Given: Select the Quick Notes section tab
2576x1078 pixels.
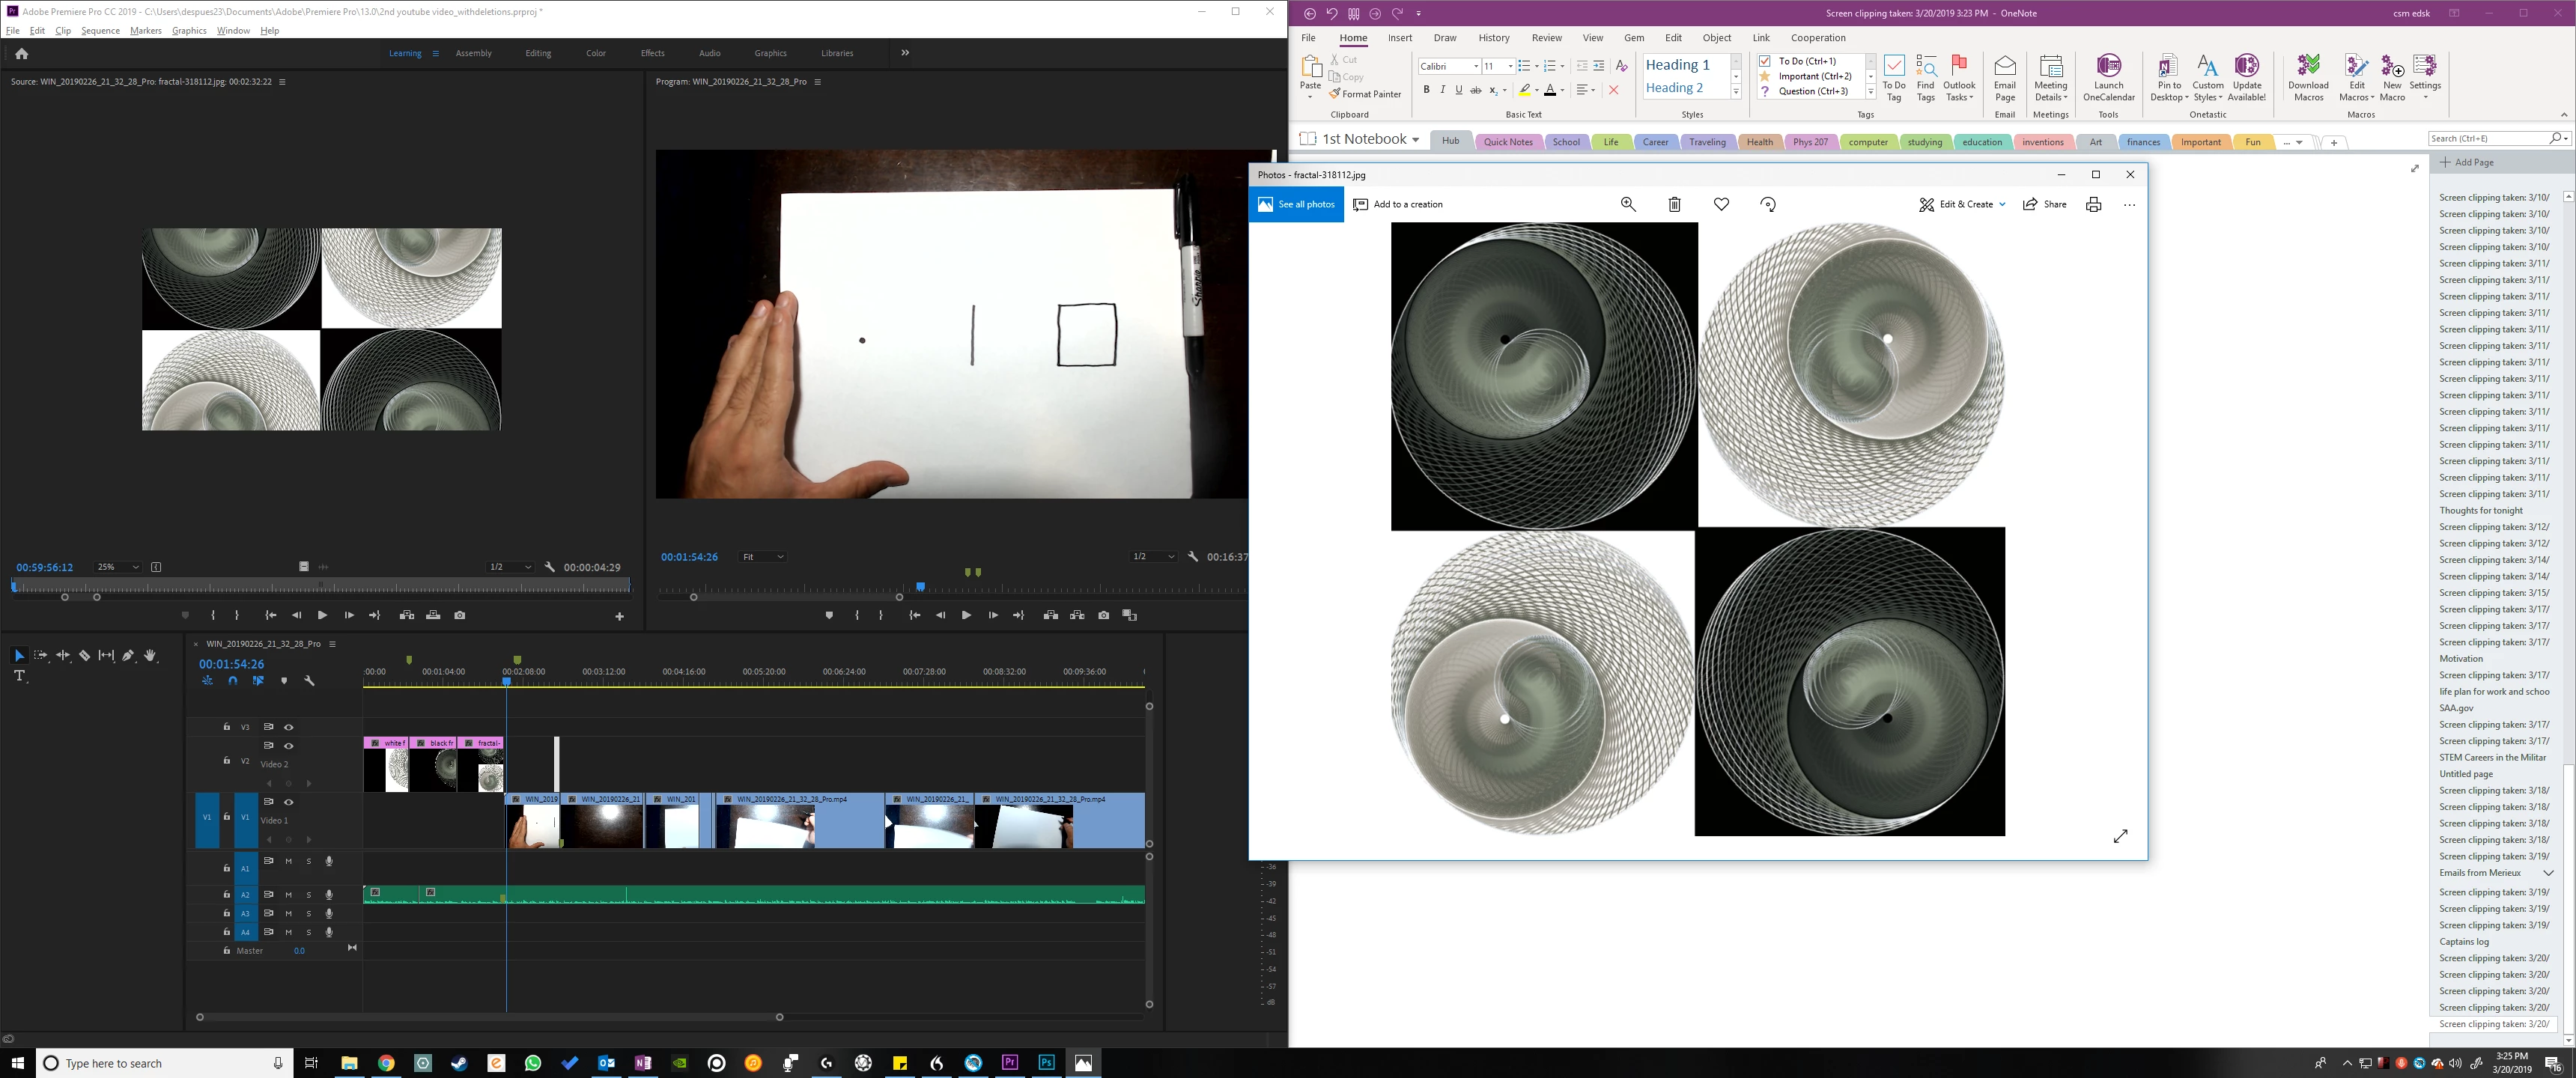Looking at the screenshot, I should 1508,142.
